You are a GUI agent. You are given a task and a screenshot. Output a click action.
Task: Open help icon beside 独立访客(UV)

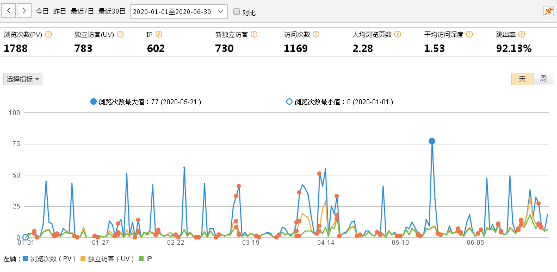pyautogui.click(x=120, y=34)
